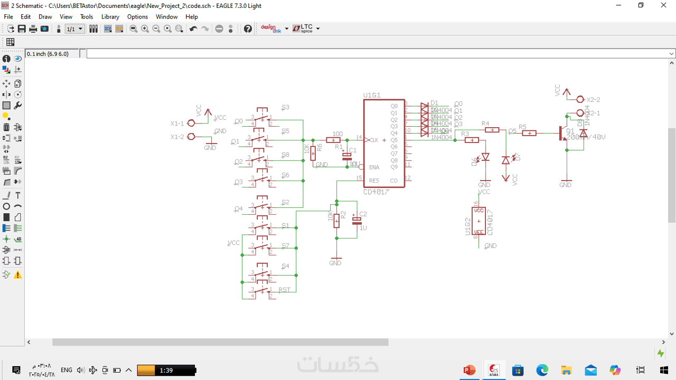Open the Grid settings icon
The image size is (676, 380).
tap(10, 42)
